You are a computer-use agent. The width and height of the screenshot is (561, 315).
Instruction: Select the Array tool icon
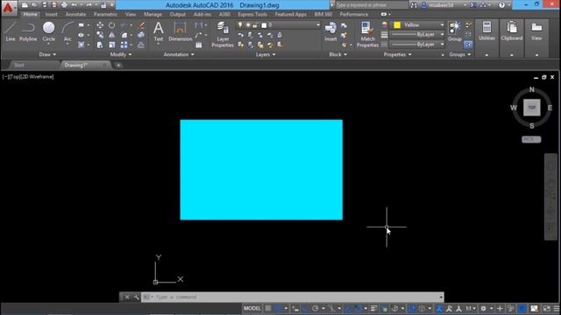[124, 45]
